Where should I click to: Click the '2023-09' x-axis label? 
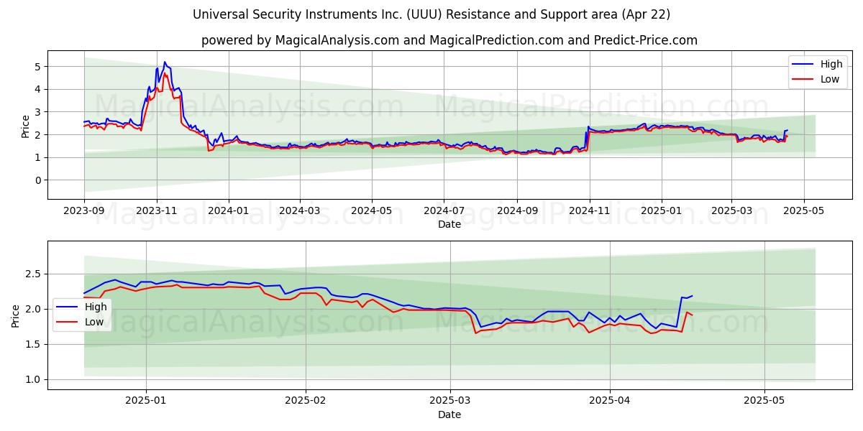point(84,211)
